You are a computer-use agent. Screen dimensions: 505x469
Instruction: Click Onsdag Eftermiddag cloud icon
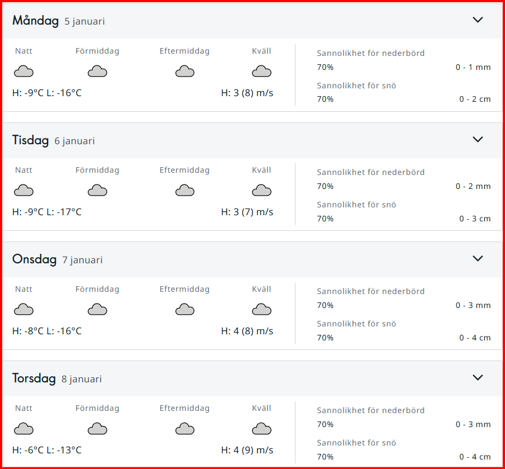pyautogui.click(x=185, y=310)
